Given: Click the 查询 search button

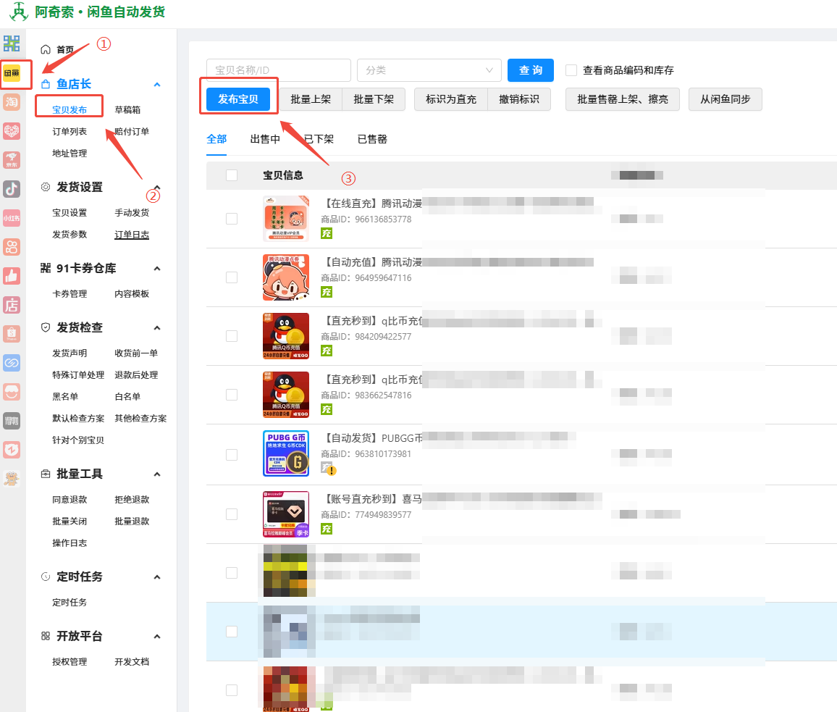Looking at the screenshot, I should (x=531, y=70).
